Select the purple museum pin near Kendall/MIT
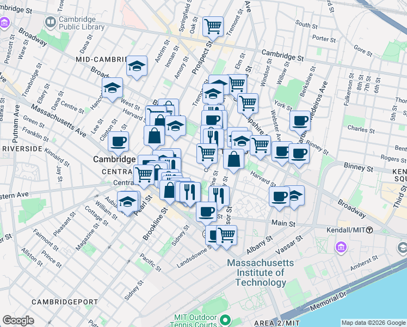This screenshot has height=327, width=407. click(x=341, y=247)
